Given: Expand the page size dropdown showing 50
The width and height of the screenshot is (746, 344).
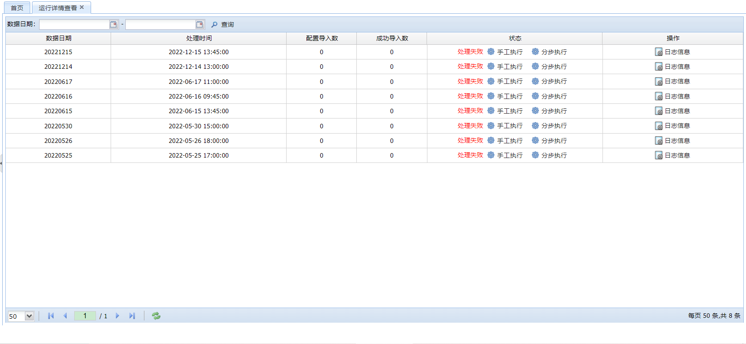Looking at the screenshot, I should click(29, 316).
